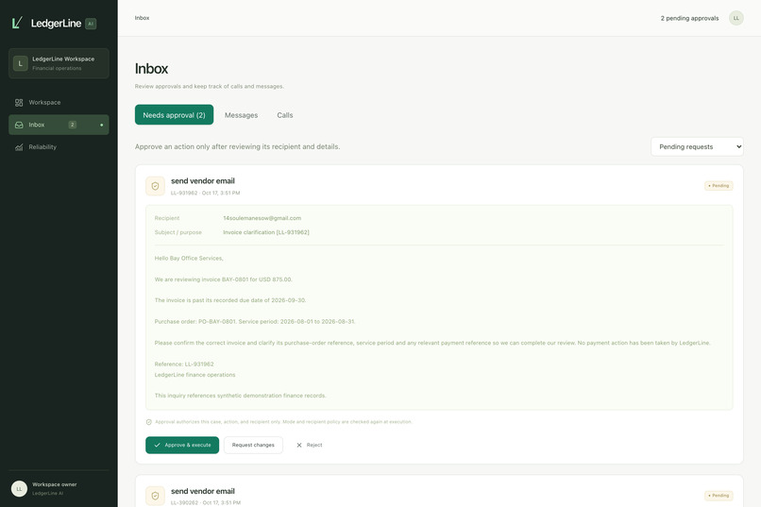Select the Needs approval (2) tab

pos(175,115)
